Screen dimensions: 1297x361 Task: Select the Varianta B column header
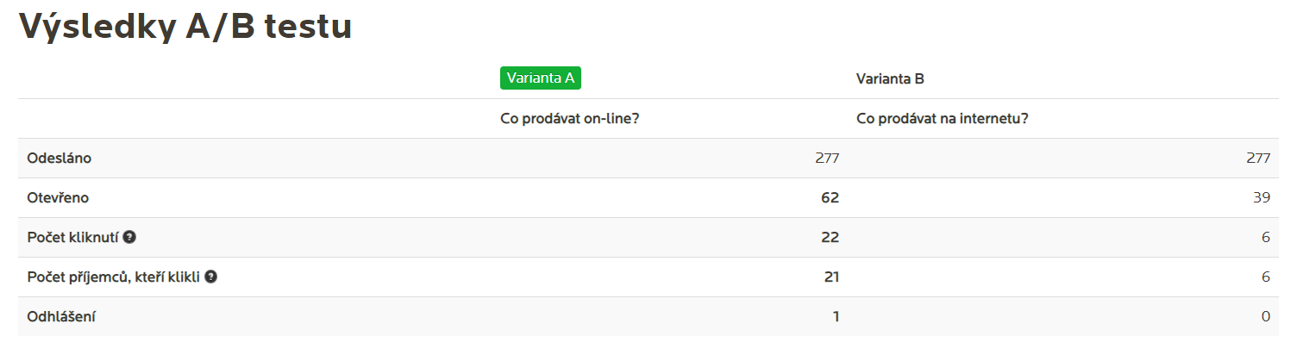(x=890, y=78)
